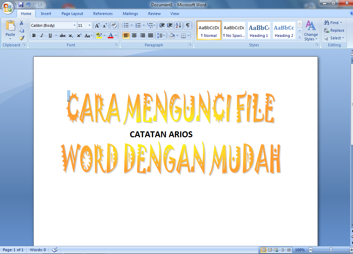Align text to the right
The width and height of the screenshot is (353, 254).
coord(142,36)
